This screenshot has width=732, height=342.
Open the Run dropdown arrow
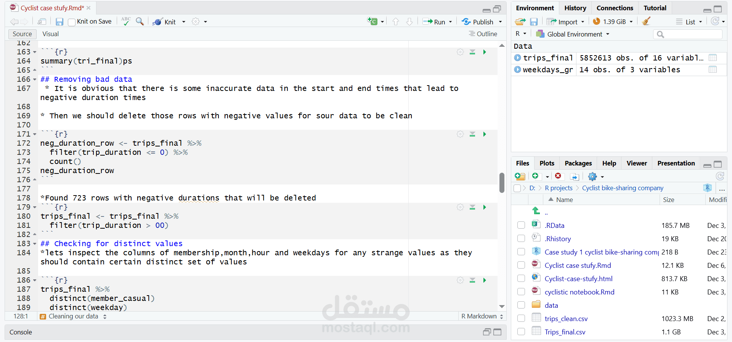[x=451, y=22]
